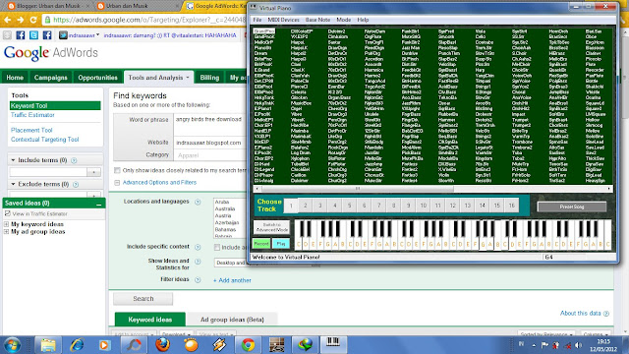Screen dimensions: 629x354
Task: Choose track 16 in Virtual Piano
Action: [x=511, y=206]
